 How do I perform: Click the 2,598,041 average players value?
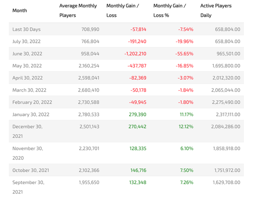click(89, 78)
